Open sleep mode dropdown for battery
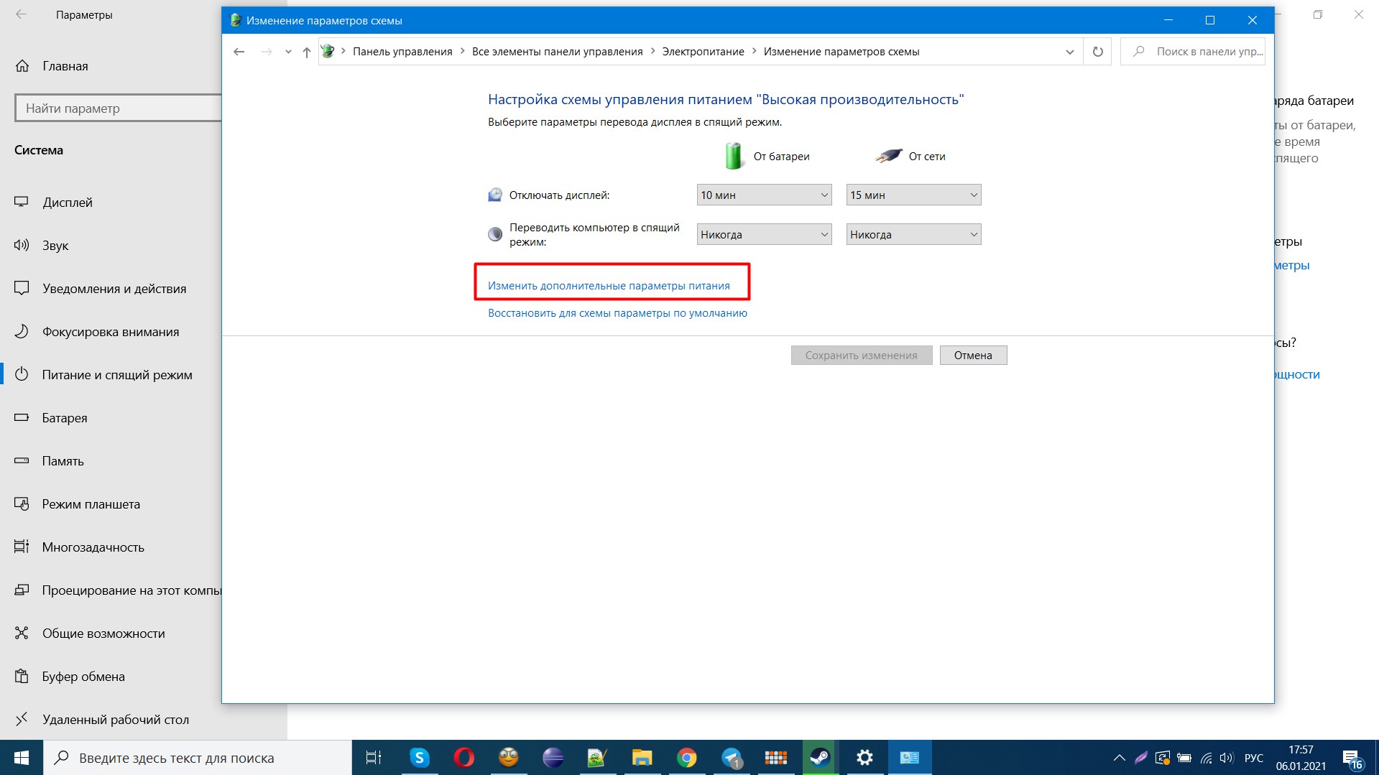This screenshot has height=775, width=1379. pyautogui.click(x=764, y=235)
